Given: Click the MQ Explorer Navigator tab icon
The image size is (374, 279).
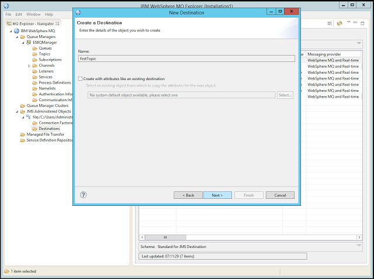Looking at the screenshot, I should (x=9, y=23).
